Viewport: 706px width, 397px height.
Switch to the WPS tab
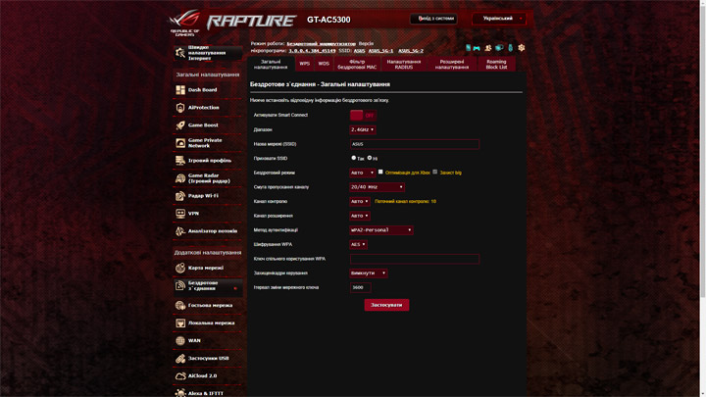click(305, 64)
